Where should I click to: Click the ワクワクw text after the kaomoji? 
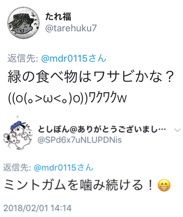[108, 98]
